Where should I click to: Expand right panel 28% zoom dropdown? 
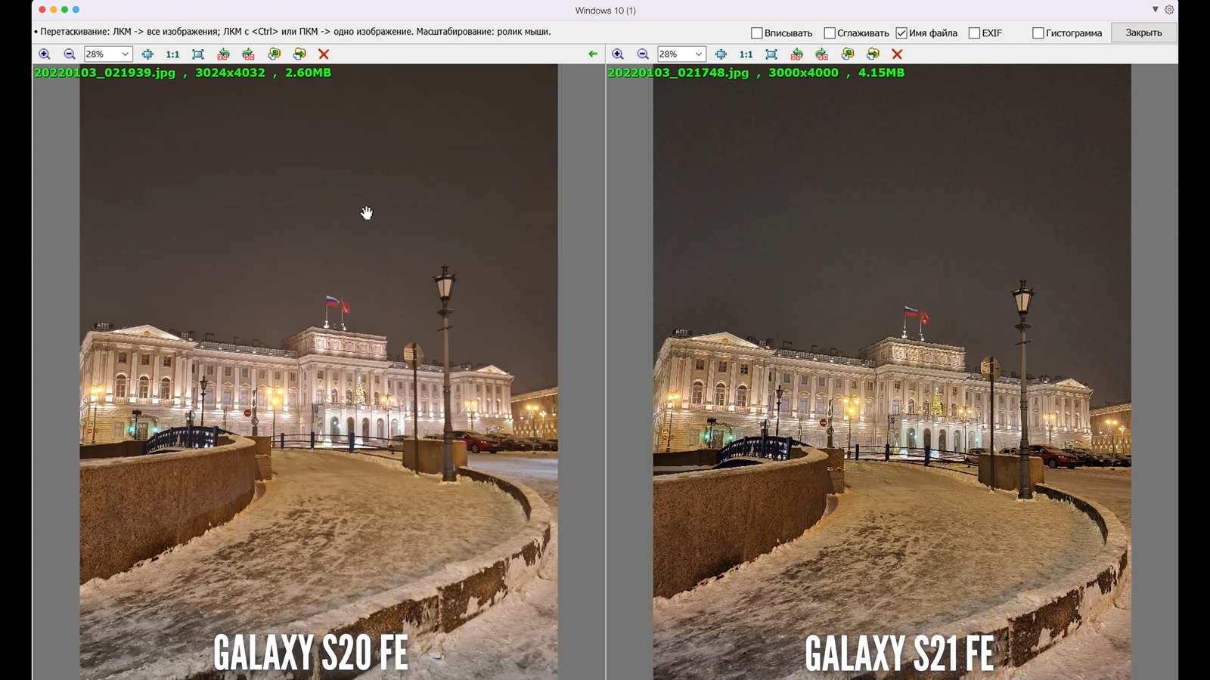point(698,54)
